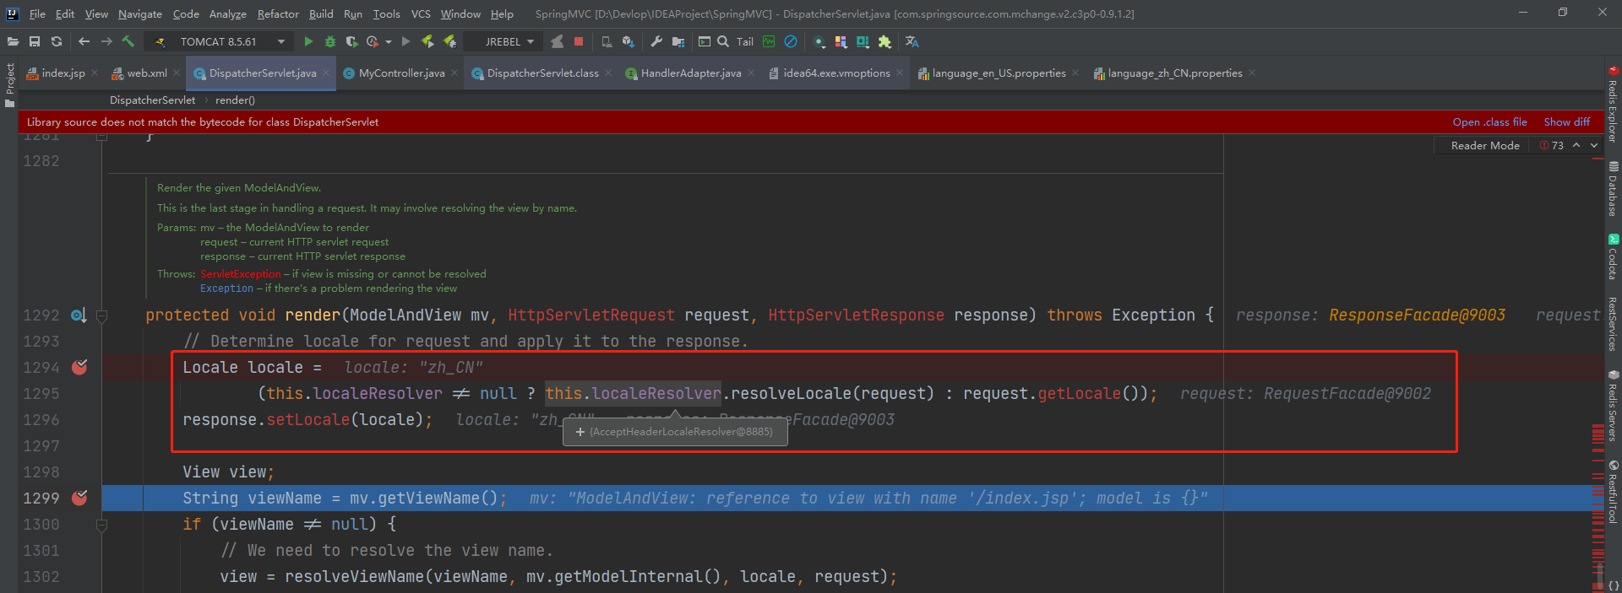The width and height of the screenshot is (1622, 593).
Task: Navigate forward with the right arrow
Action: [x=106, y=41]
